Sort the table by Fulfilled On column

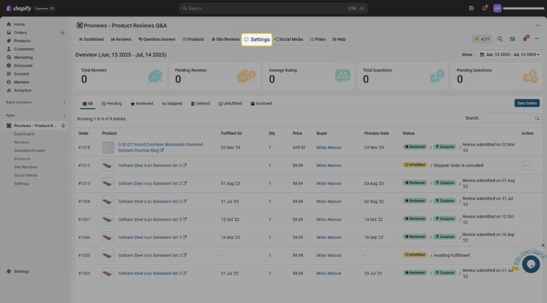pos(231,134)
